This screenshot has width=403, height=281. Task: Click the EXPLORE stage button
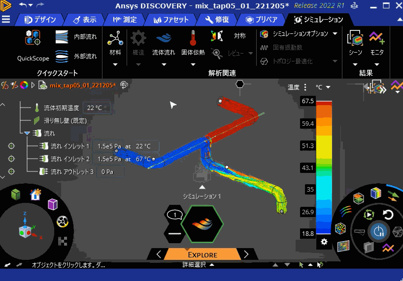point(202,254)
